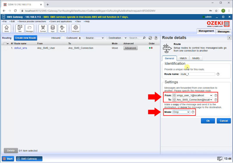Toggle the Inbound filter checkbox

click(x=63, y=38)
